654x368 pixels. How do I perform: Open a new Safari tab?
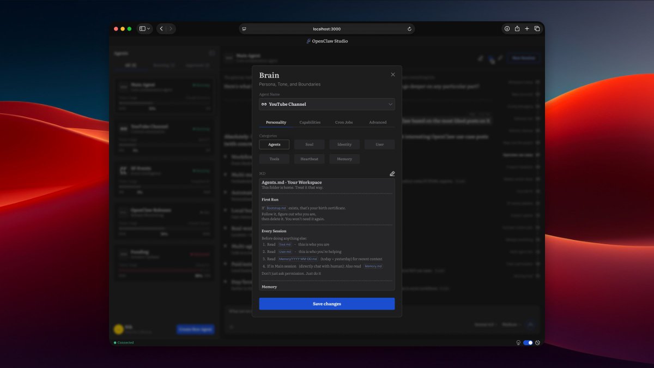[527, 29]
